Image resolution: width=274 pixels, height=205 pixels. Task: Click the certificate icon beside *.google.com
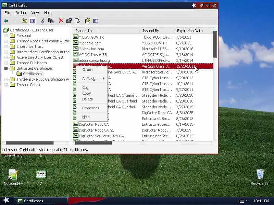coord(75,43)
